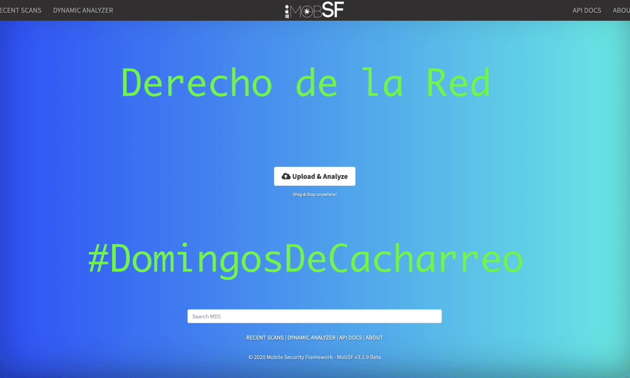630x378 pixels.
Task: Click the #DomingosDeCacharreo hashtag text
Action: 306,259
